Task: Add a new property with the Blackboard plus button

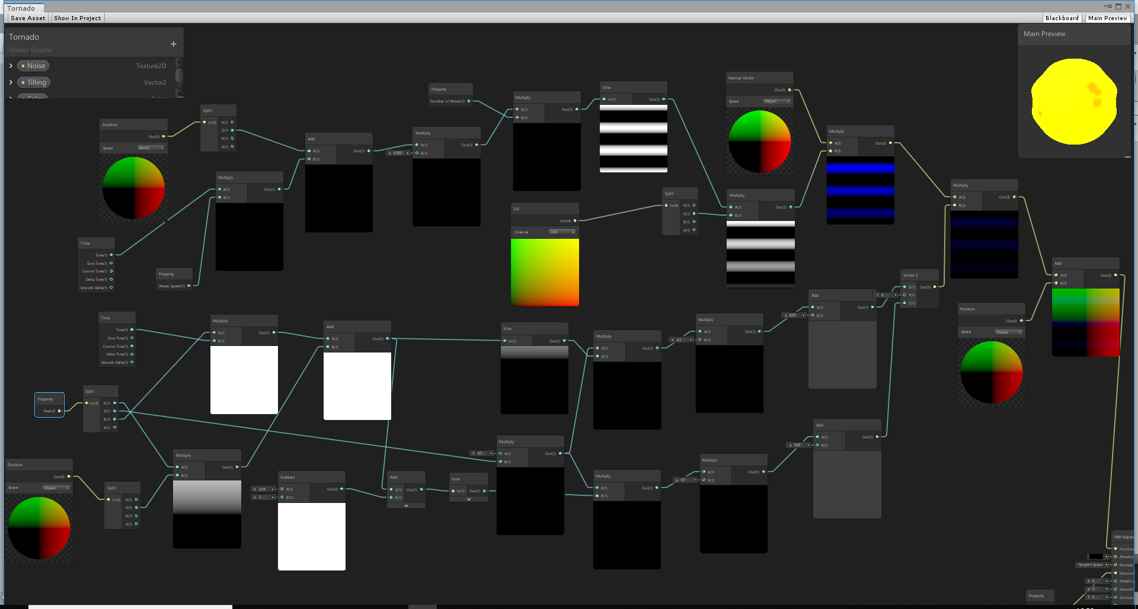Action: 174,44
